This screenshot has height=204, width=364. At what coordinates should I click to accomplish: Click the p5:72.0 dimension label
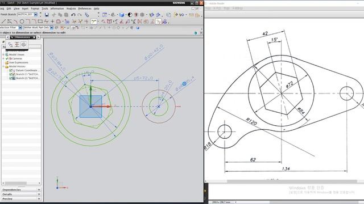click(143, 78)
